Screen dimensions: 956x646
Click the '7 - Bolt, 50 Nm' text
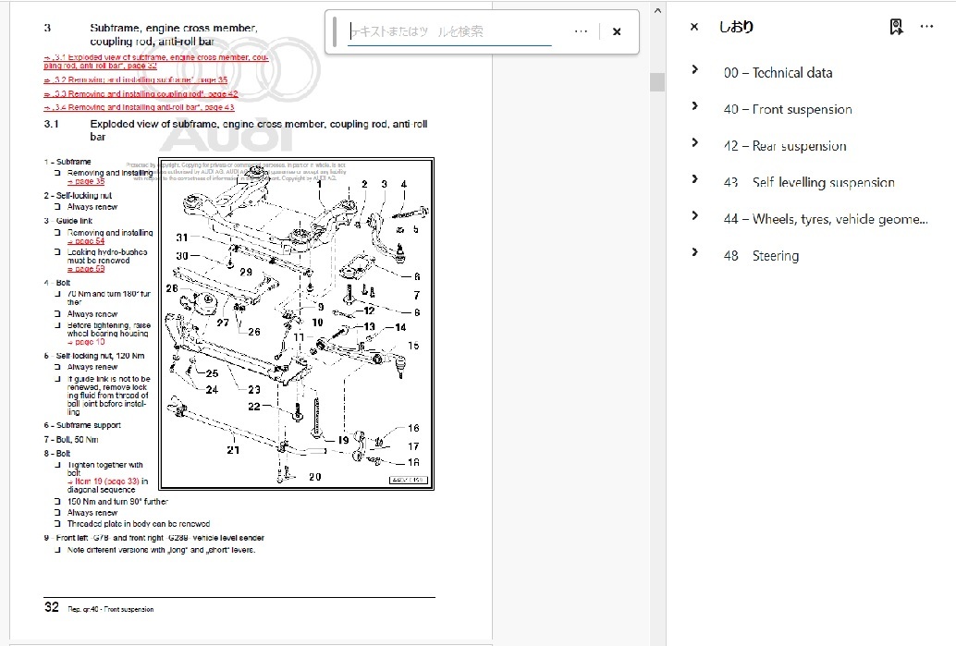[x=70, y=439]
